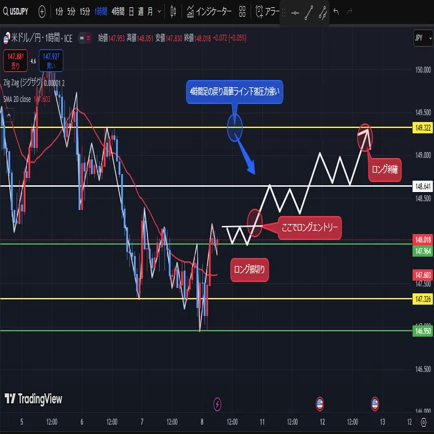Undo the last chart action
The height and width of the screenshot is (434, 434).
click(x=336, y=11)
